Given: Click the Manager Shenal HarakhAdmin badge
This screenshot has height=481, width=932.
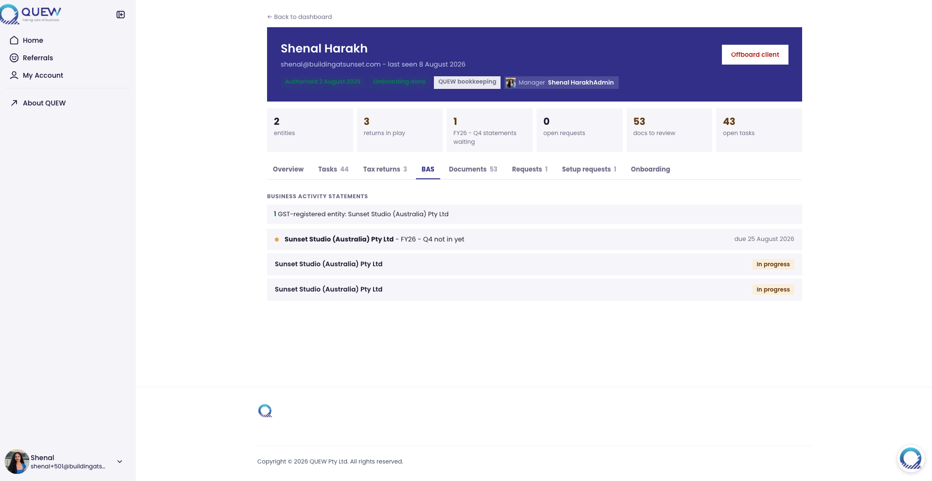Looking at the screenshot, I should pyautogui.click(x=561, y=83).
